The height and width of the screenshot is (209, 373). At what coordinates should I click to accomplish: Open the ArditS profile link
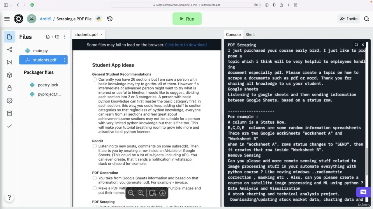pos(45,19)
